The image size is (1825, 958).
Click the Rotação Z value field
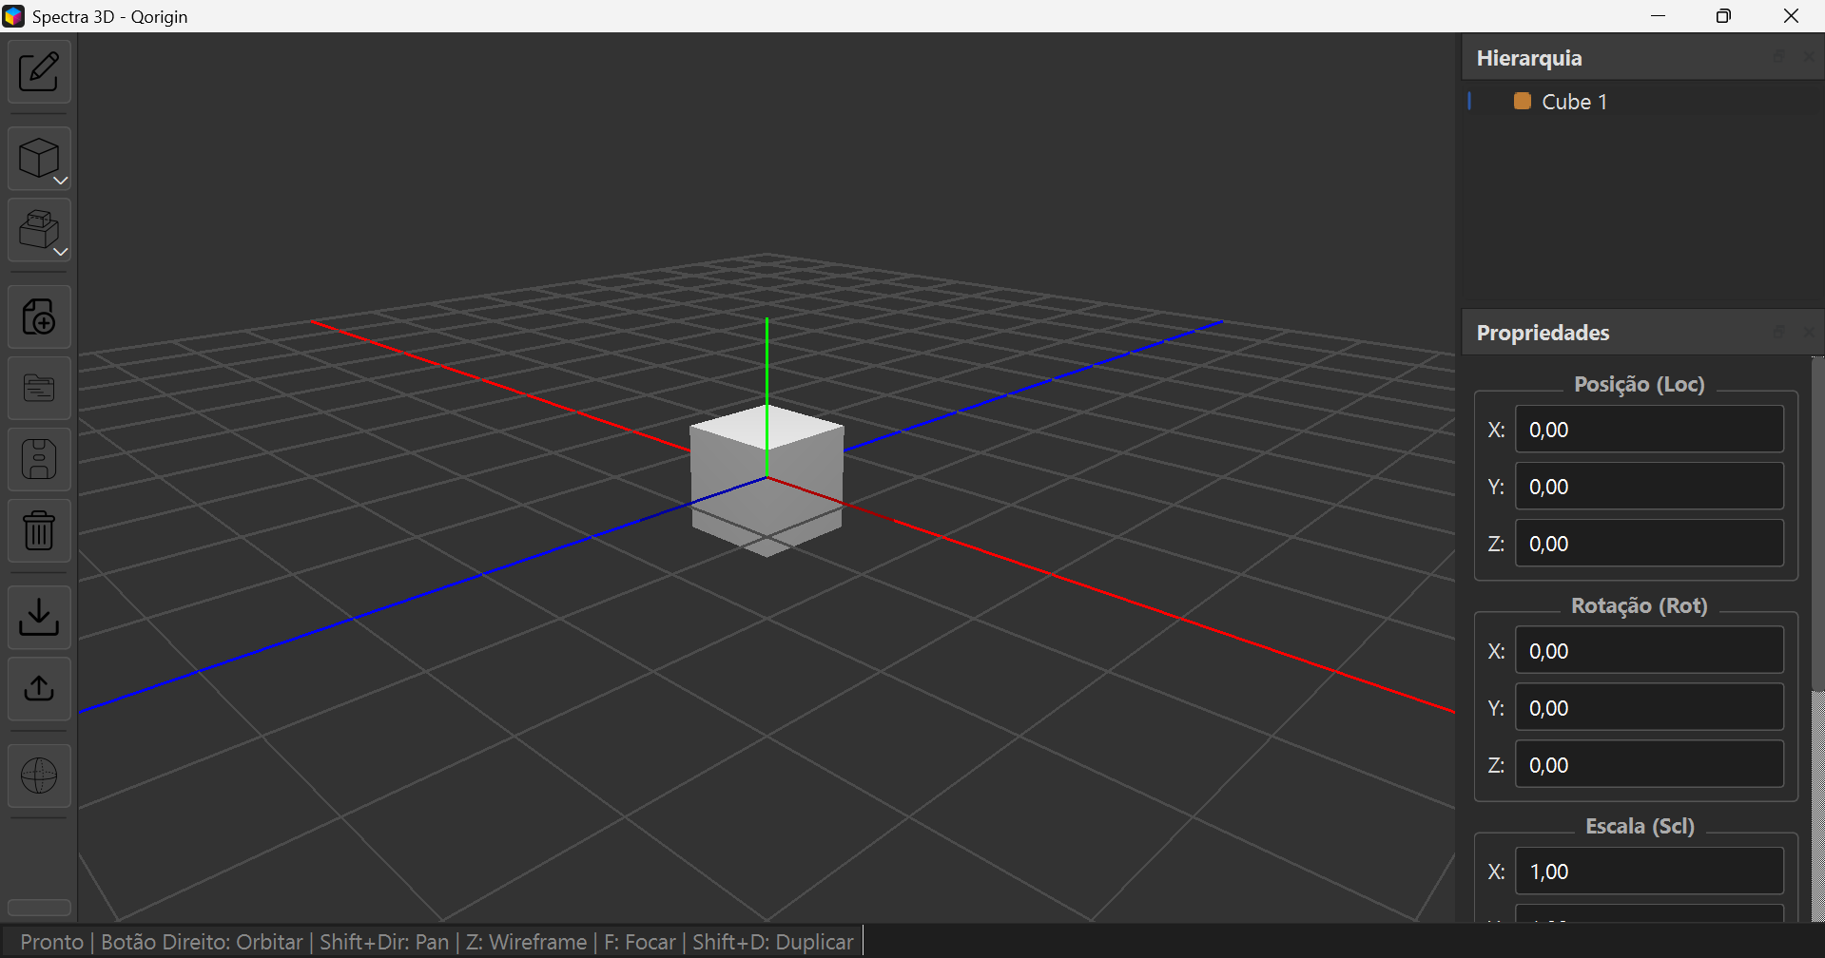click(x=1649, y=764)
